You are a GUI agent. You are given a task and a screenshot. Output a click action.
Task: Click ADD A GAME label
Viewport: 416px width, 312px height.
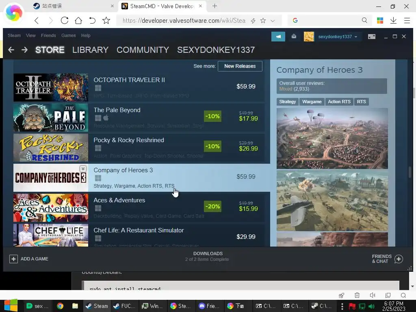tap(35, 259)
